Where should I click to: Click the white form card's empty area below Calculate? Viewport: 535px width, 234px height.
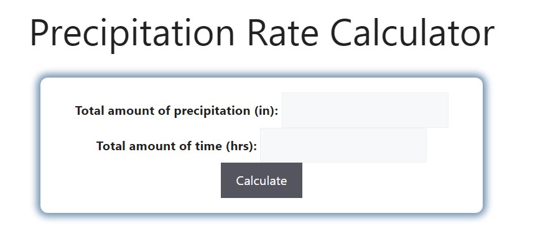[x=261, y=205]
